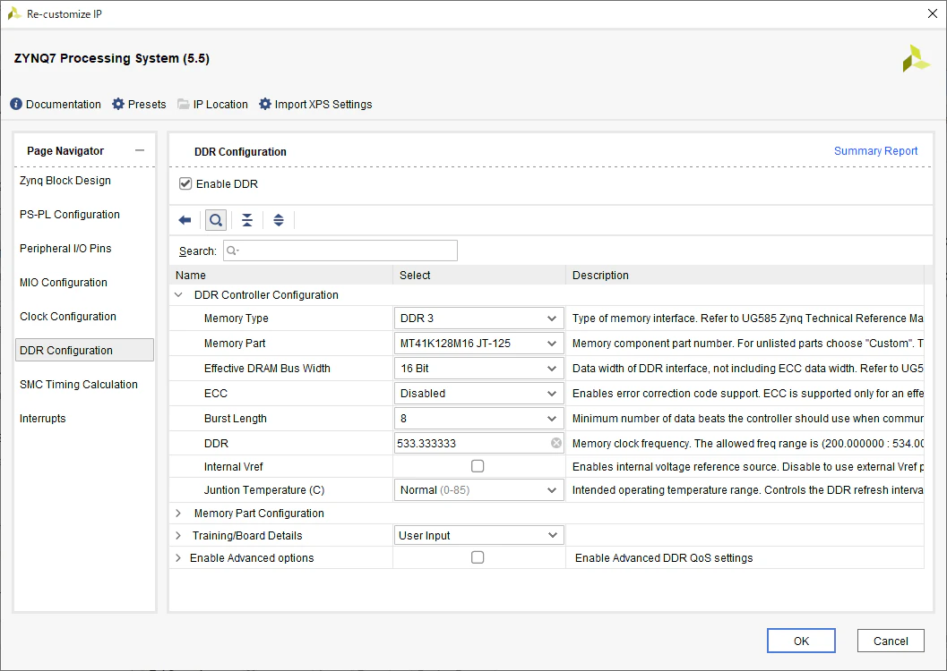
Task: Toggle the search magnifier toolbar icon
Action: click(x=216, y=220)
